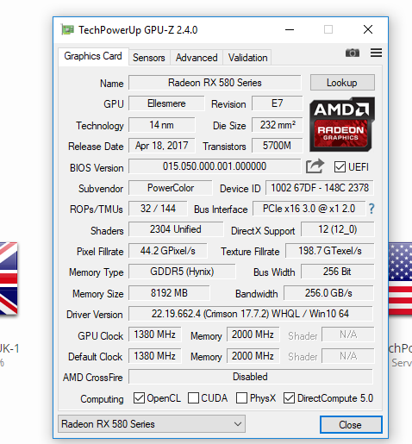Switch to the Sensors tab
Image resolution: width=412 pixels, height=444 pixels.
149,58
